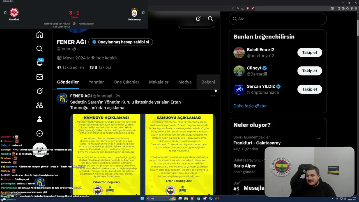Click the Windows taskbar Ara search box
The height and width of the screenshot is (202, 359).
pos(161,199)
